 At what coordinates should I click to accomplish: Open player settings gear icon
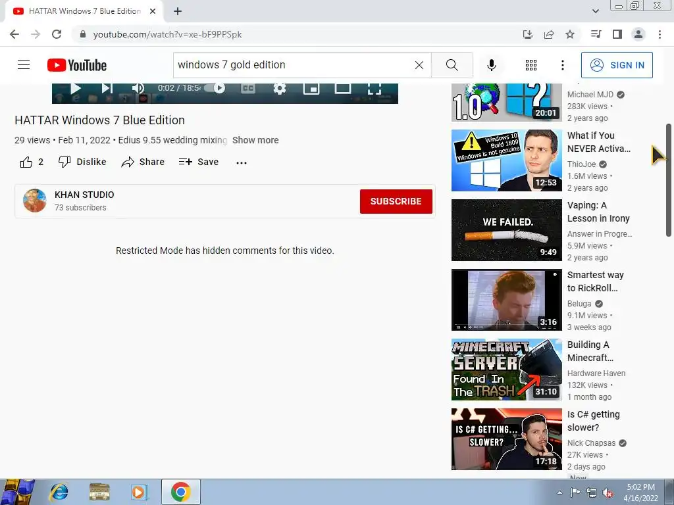[279, 89]
